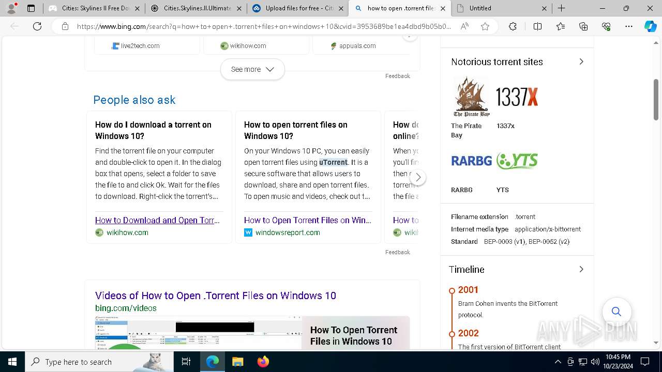
Task: Open Copilot sidebar icon
Action: coord(650,26)
